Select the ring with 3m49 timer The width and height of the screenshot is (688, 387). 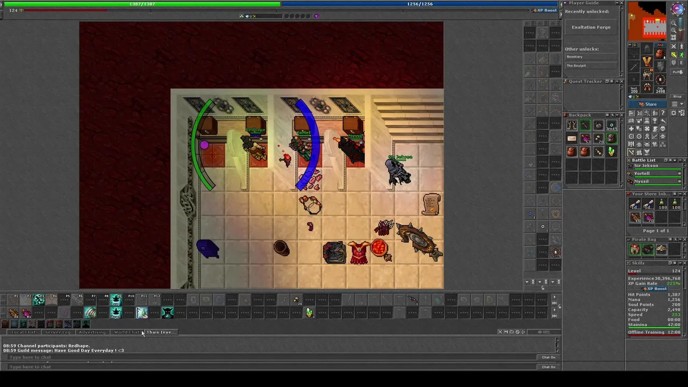point(611,125)
